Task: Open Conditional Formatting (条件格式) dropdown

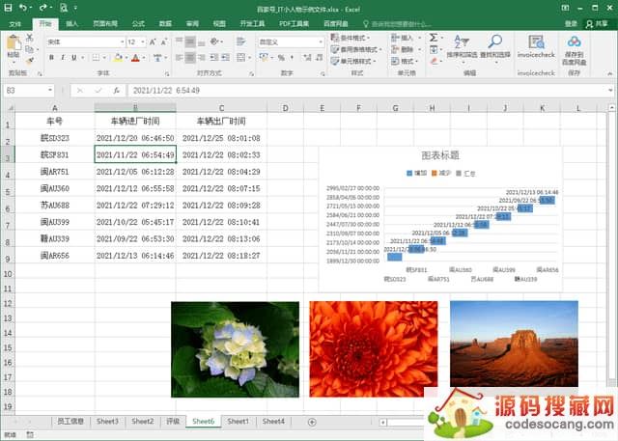Action: 359,38
